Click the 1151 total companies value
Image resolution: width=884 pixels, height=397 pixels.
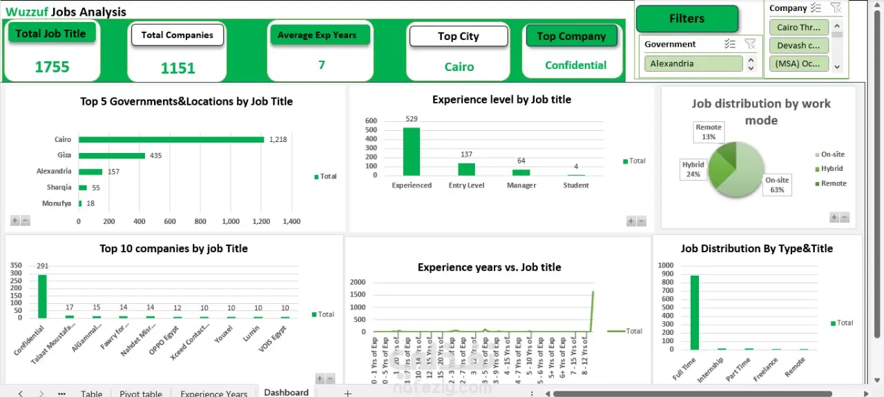pyautogui.click(x=178, y=68)
